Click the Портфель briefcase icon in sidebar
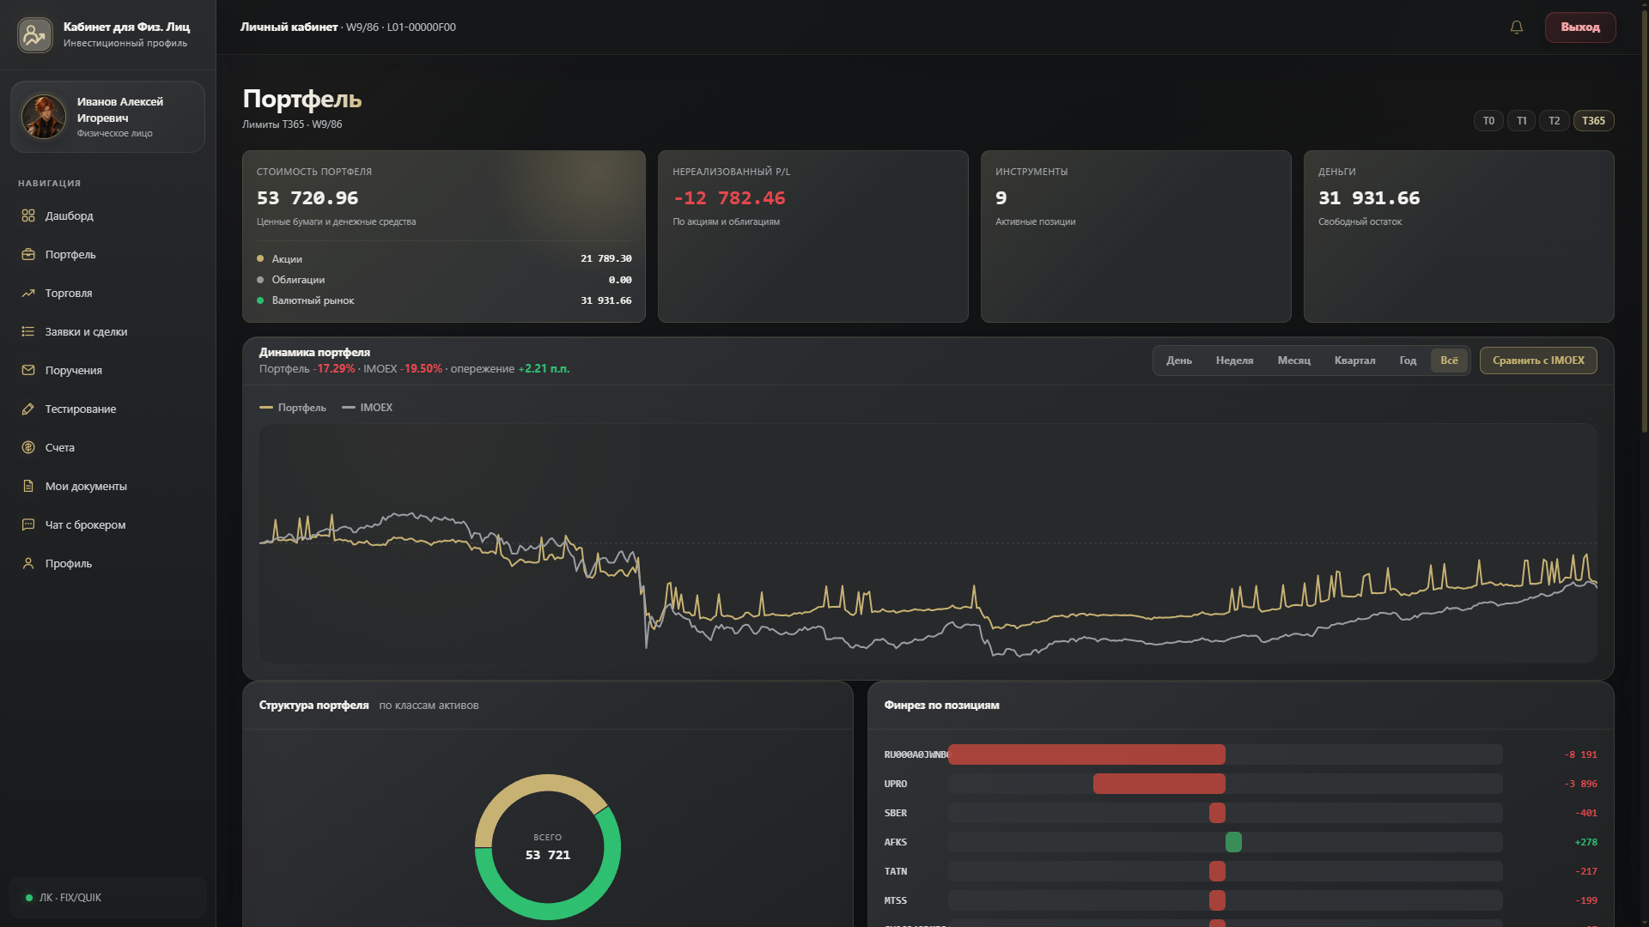The width and height of the screenshot is (1649, 927). (x=28, y=254)
